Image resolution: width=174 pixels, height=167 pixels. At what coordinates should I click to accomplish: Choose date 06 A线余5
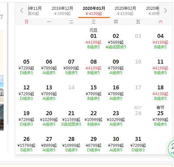(x=49, y=67)
